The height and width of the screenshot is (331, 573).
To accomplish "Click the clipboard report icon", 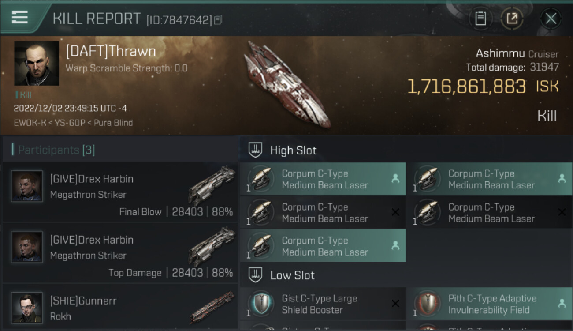I will point(480,19).
